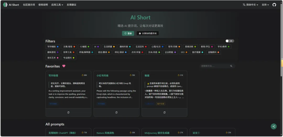Open the Nature 风格润色 card title
The image size is (283, 137).
[105, 133]
